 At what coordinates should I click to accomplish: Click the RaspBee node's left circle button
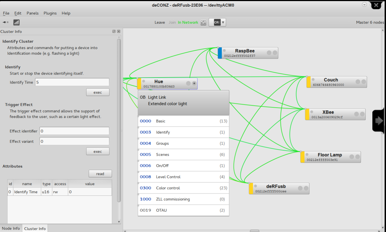pos(269,53)
